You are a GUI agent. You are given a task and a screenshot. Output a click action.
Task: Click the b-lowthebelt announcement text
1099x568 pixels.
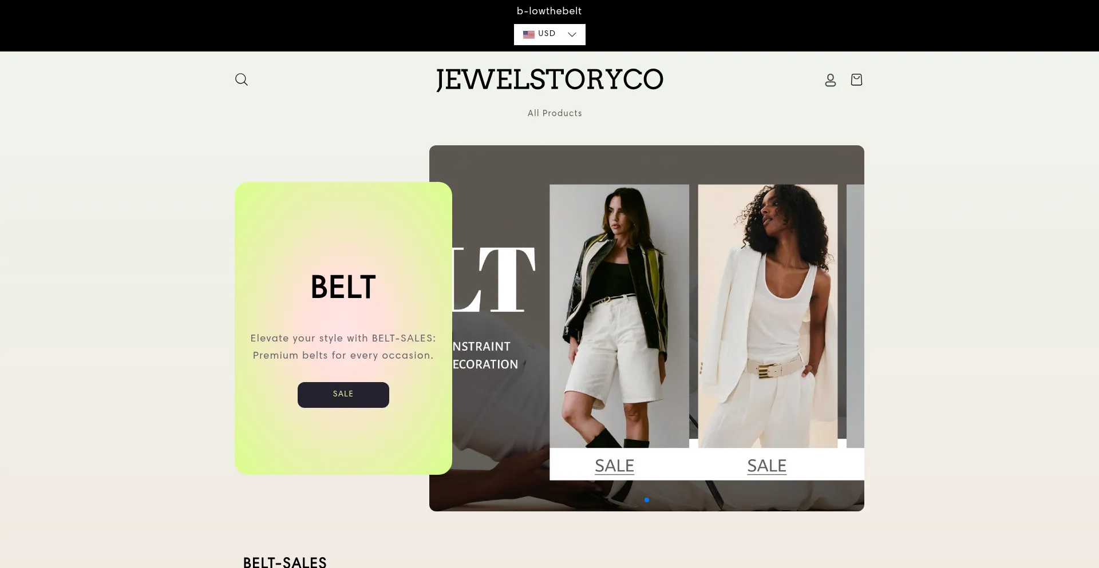[549, 11]
